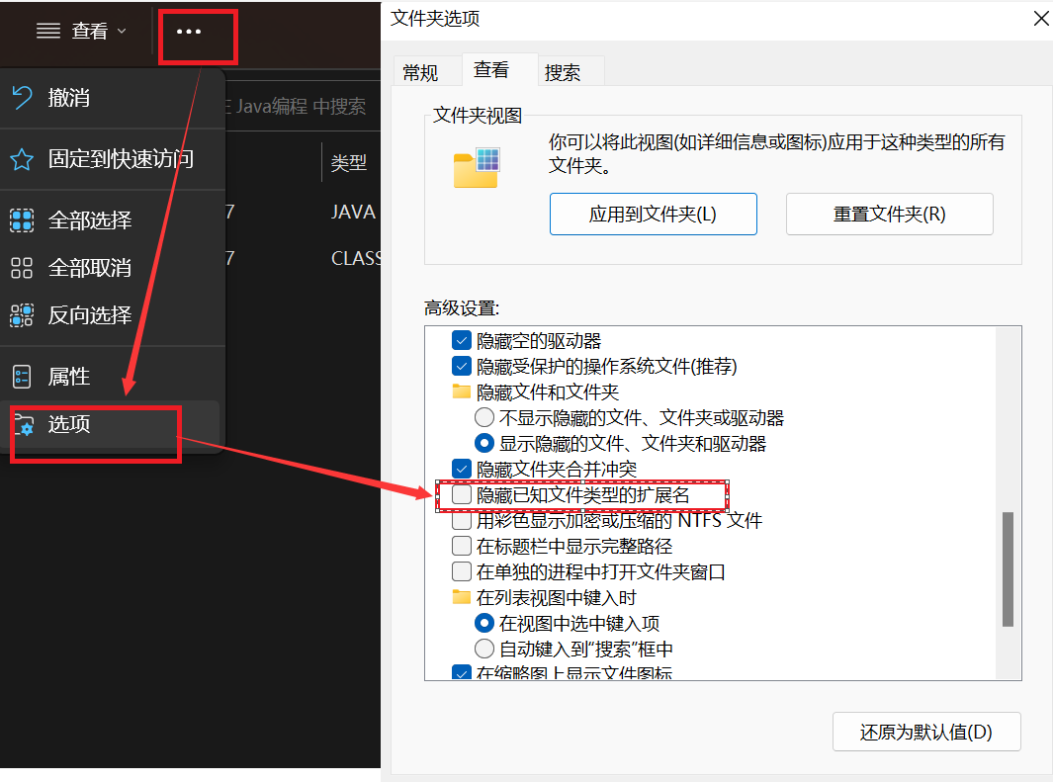Select 在视图中选中键入项 radio
The width and height of the screenshot is (1053, 782).
pyautogui.click(x=484, y=623)
